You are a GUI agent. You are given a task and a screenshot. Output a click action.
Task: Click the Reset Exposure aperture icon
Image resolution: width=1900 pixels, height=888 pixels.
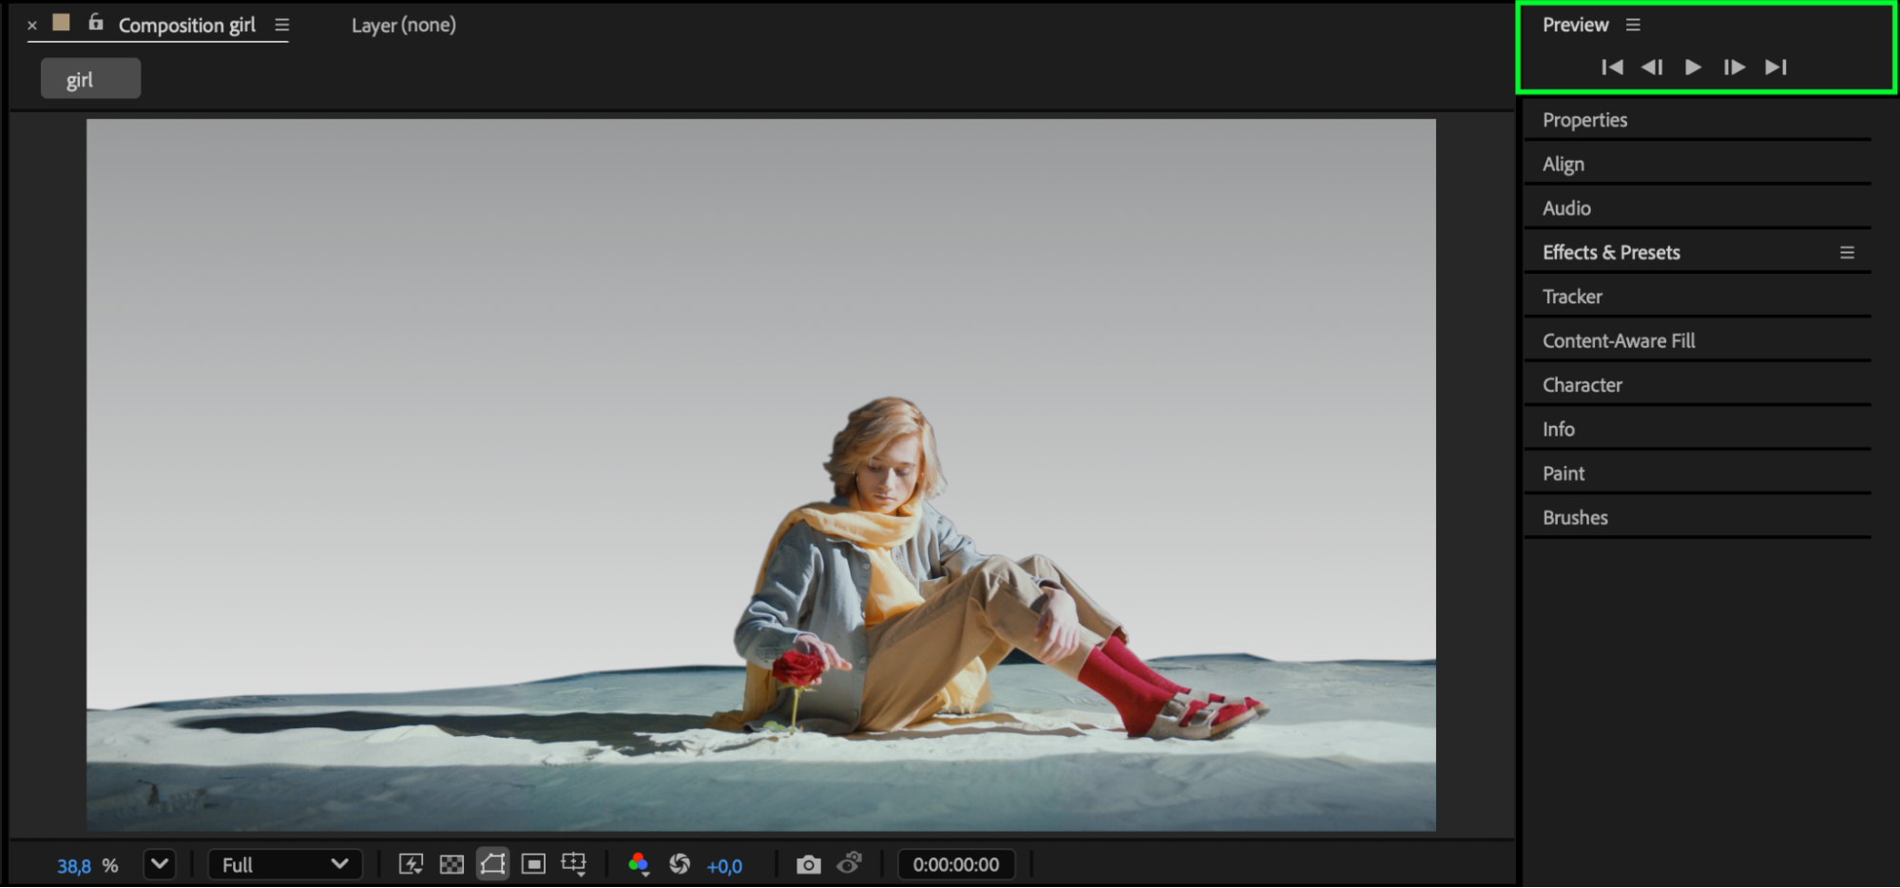[x=680, y=864]
